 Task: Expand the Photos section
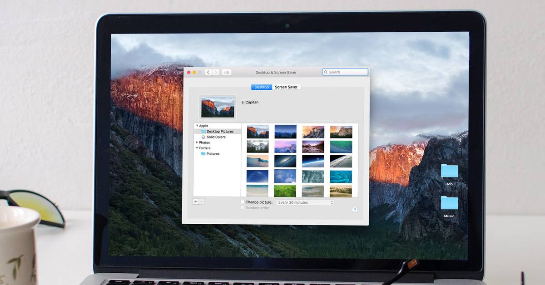(x=197, y=142)
